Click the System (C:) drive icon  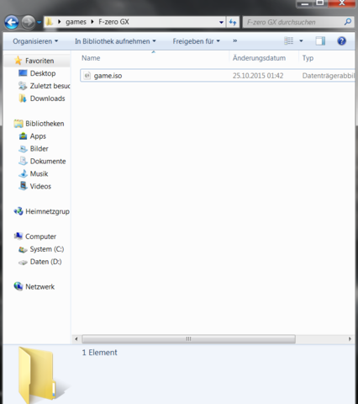click(x=23, y=249)
